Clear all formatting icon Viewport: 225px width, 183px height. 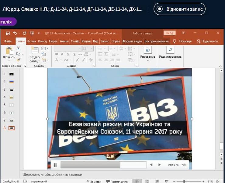coord(91,60)
